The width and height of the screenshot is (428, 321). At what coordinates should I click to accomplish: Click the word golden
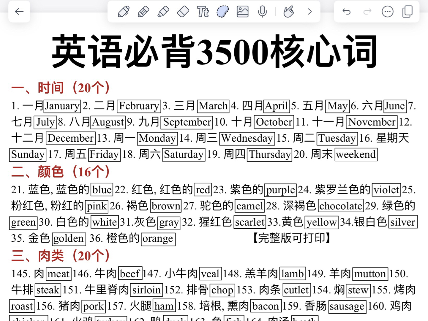click(x=69, y=239)
